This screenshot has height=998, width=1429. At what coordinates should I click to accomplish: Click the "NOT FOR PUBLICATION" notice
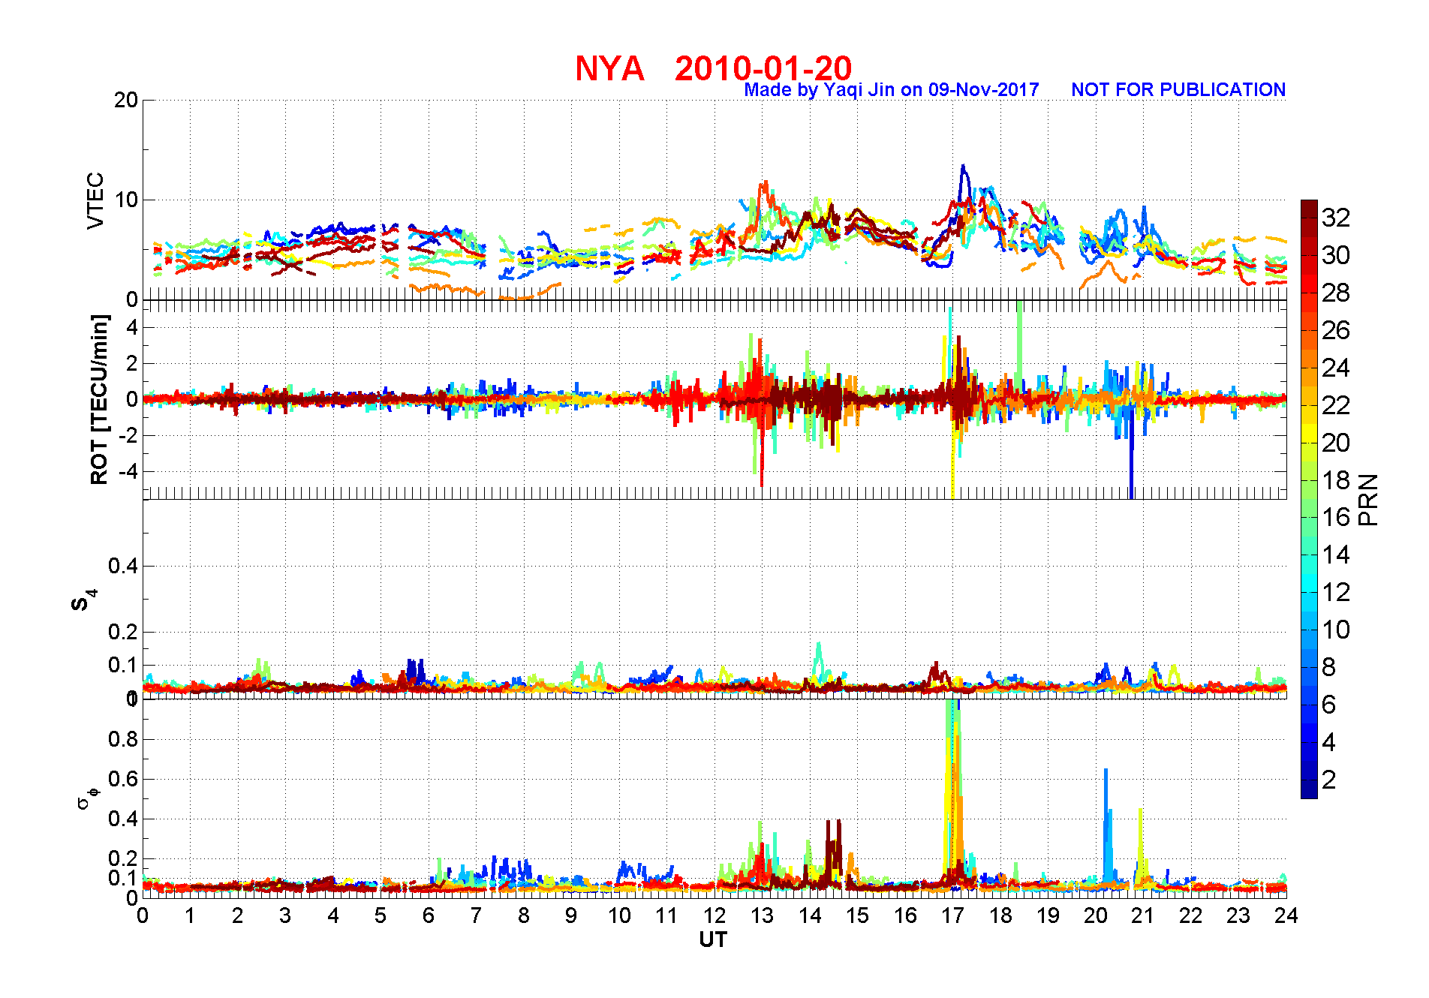(x=1178, y=90)
